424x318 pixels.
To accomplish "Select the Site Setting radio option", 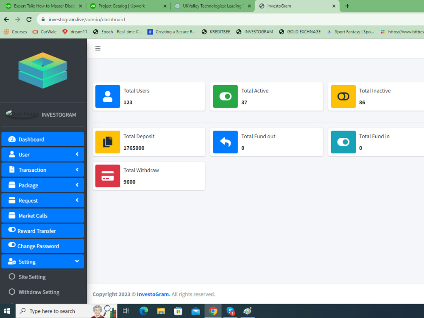I will click(x=11, y=277).
